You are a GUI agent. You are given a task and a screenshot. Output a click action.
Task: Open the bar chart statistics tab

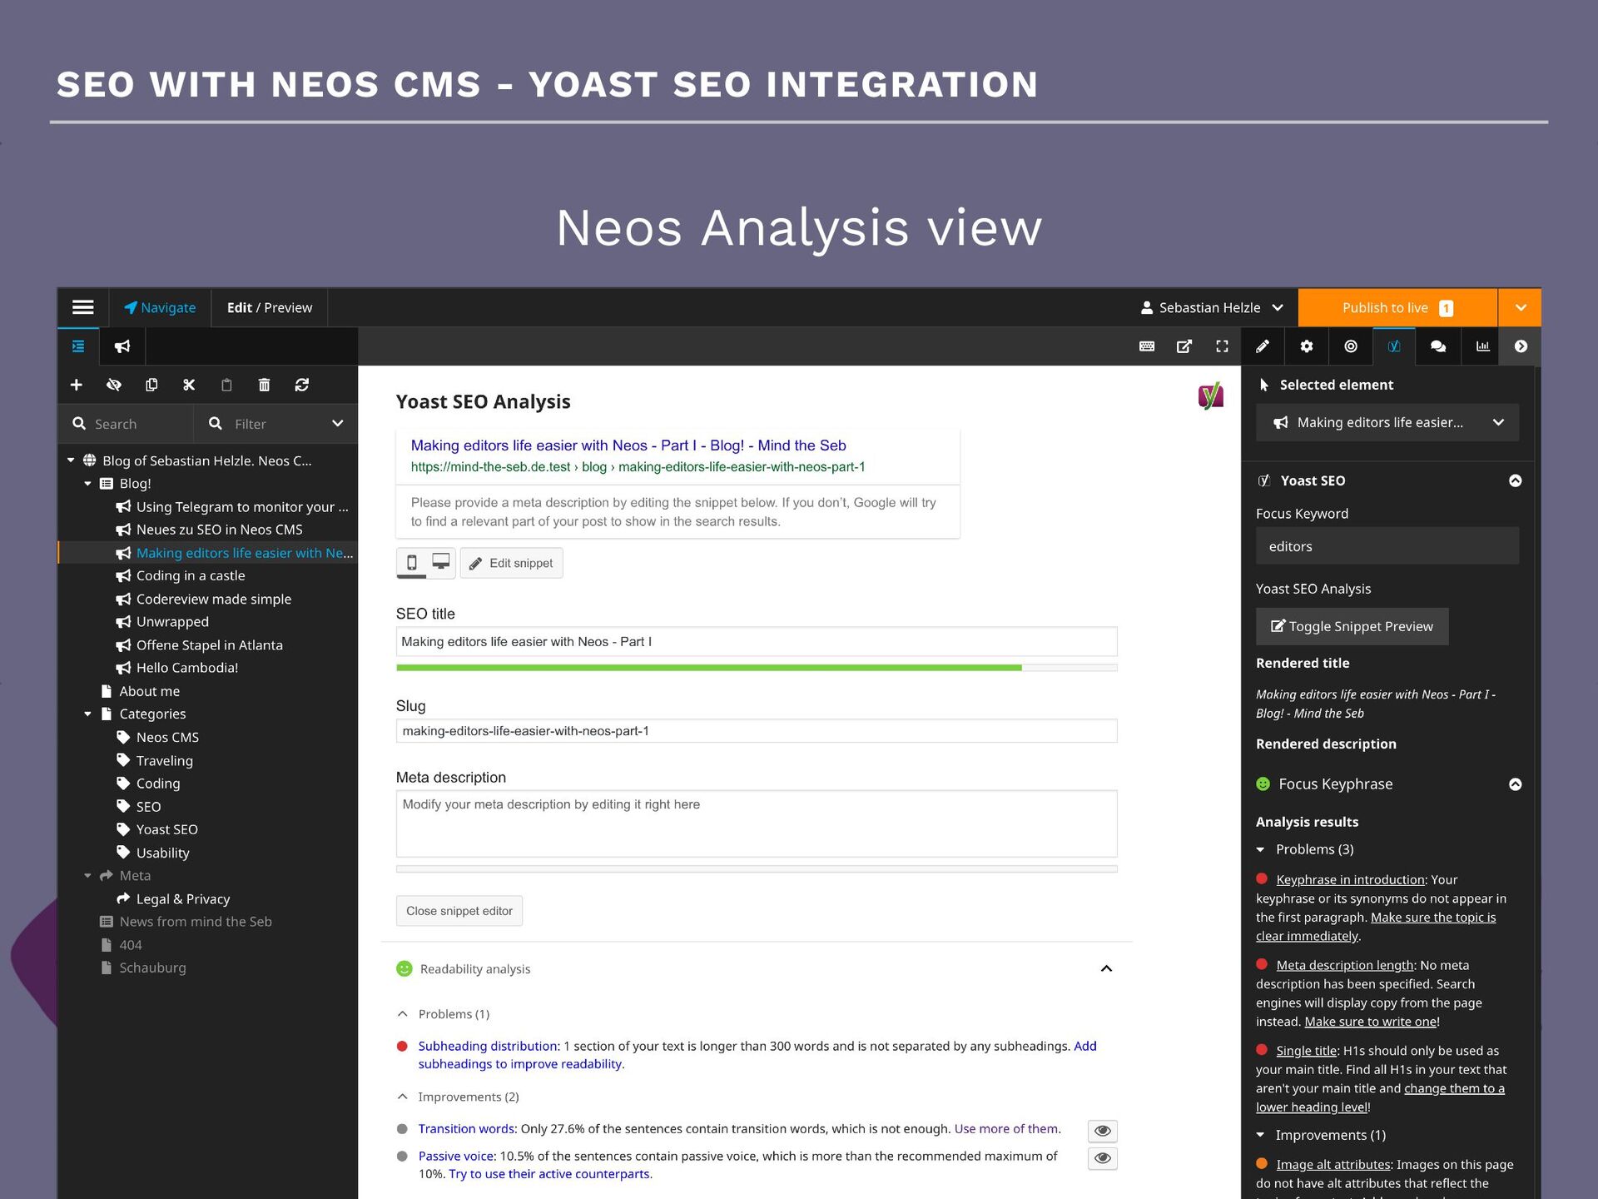pos(1482,346)
